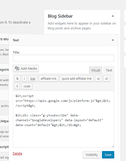Insert unordered list with ul button

pyautogui.click(x=98, y=79)
